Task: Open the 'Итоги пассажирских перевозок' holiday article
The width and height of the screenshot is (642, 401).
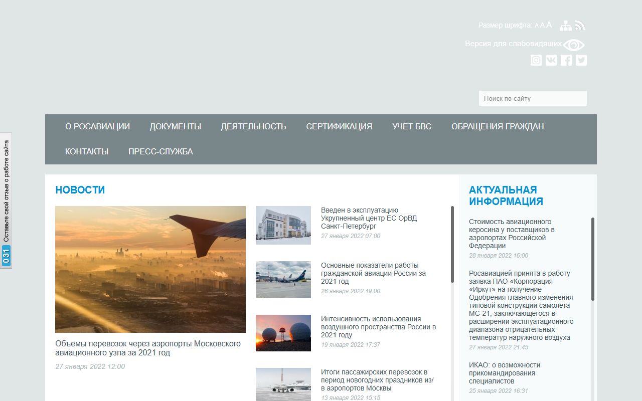Action: [378, 380]
